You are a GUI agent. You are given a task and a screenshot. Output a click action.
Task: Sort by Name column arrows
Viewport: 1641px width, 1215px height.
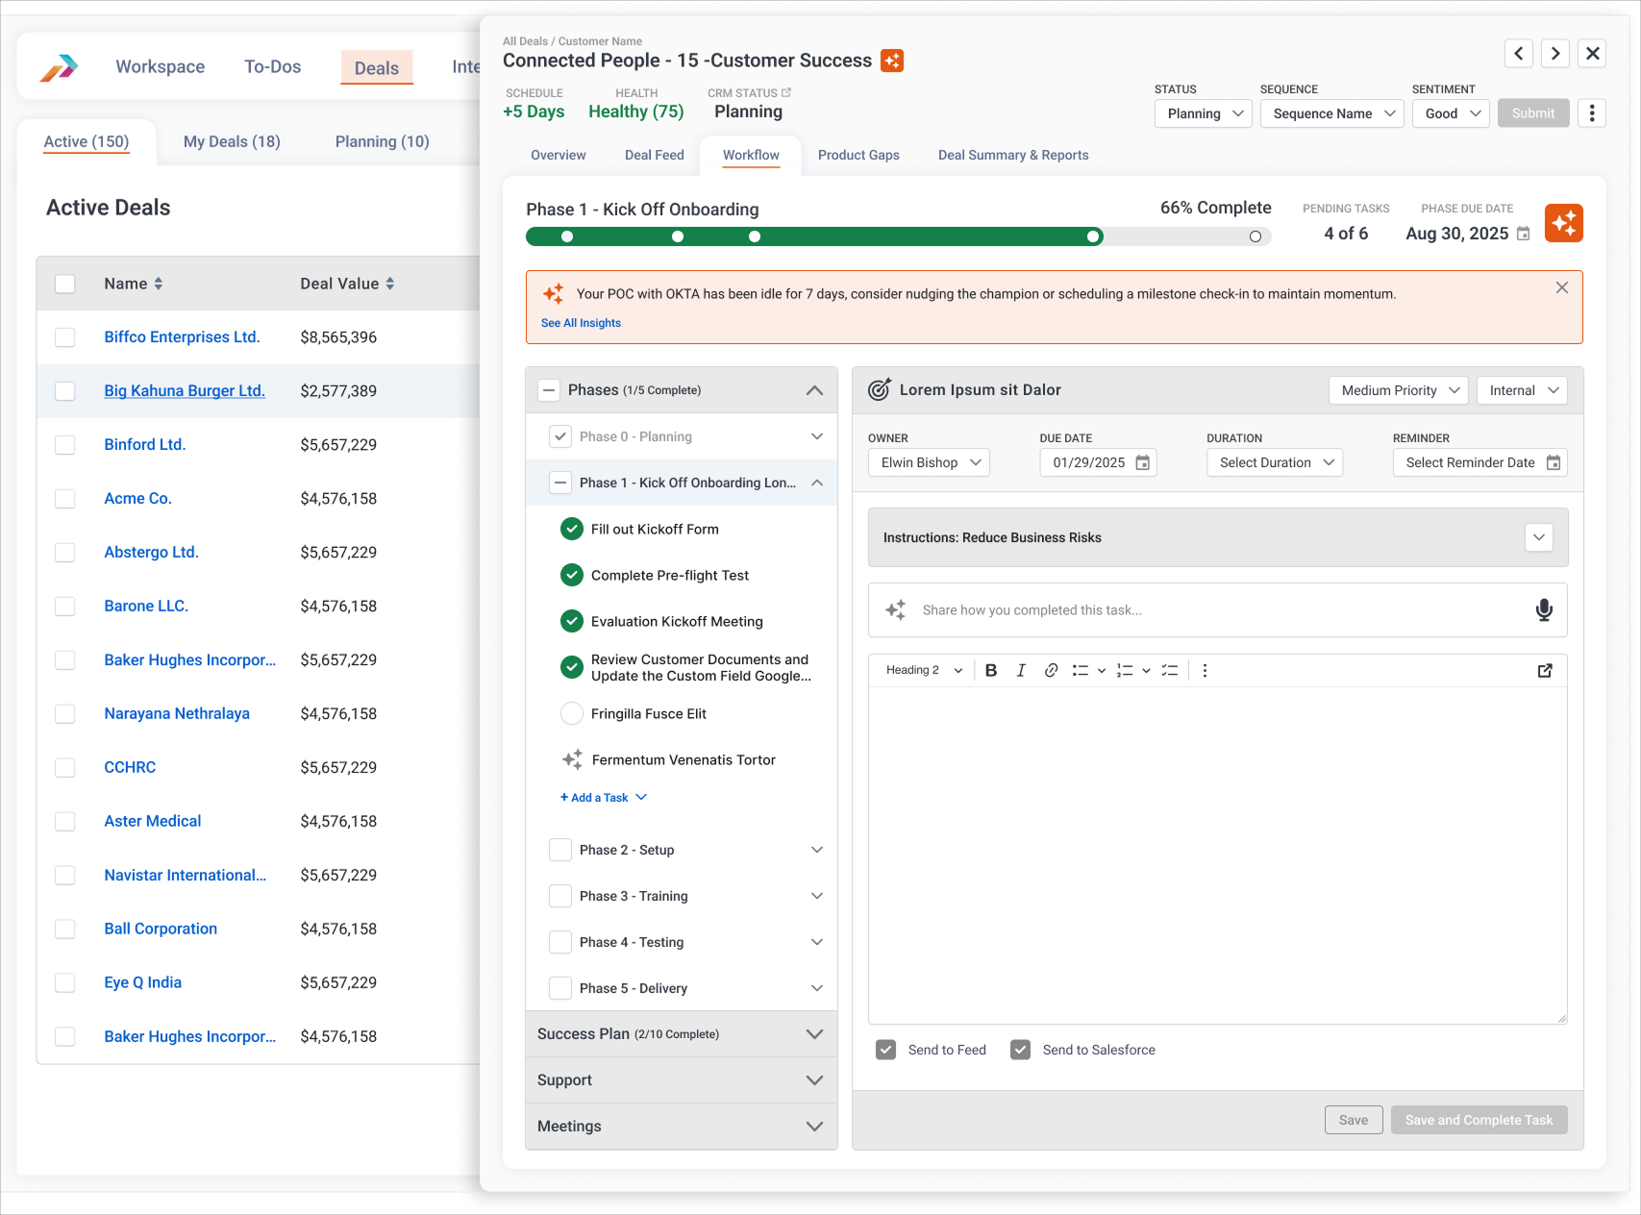[159, 284]
